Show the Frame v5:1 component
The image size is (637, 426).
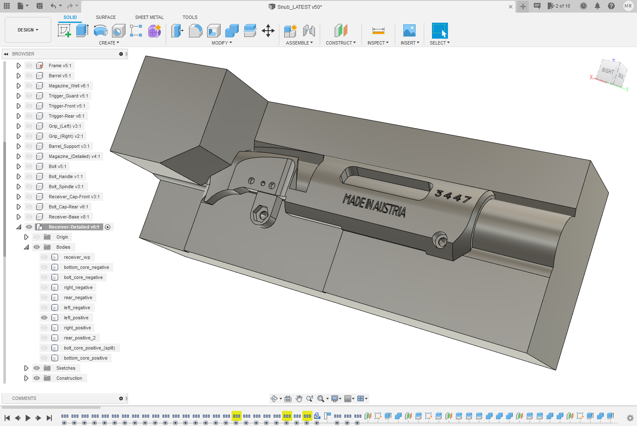pos(29,66)
